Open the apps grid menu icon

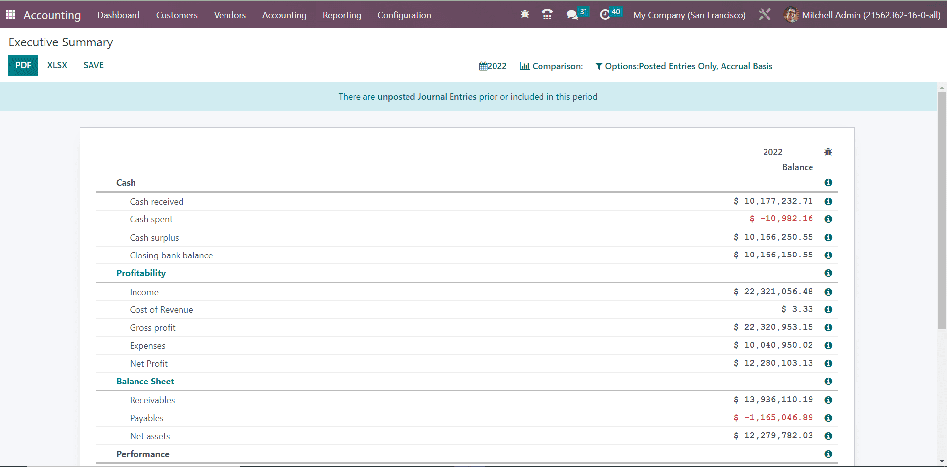coord(10,15)
